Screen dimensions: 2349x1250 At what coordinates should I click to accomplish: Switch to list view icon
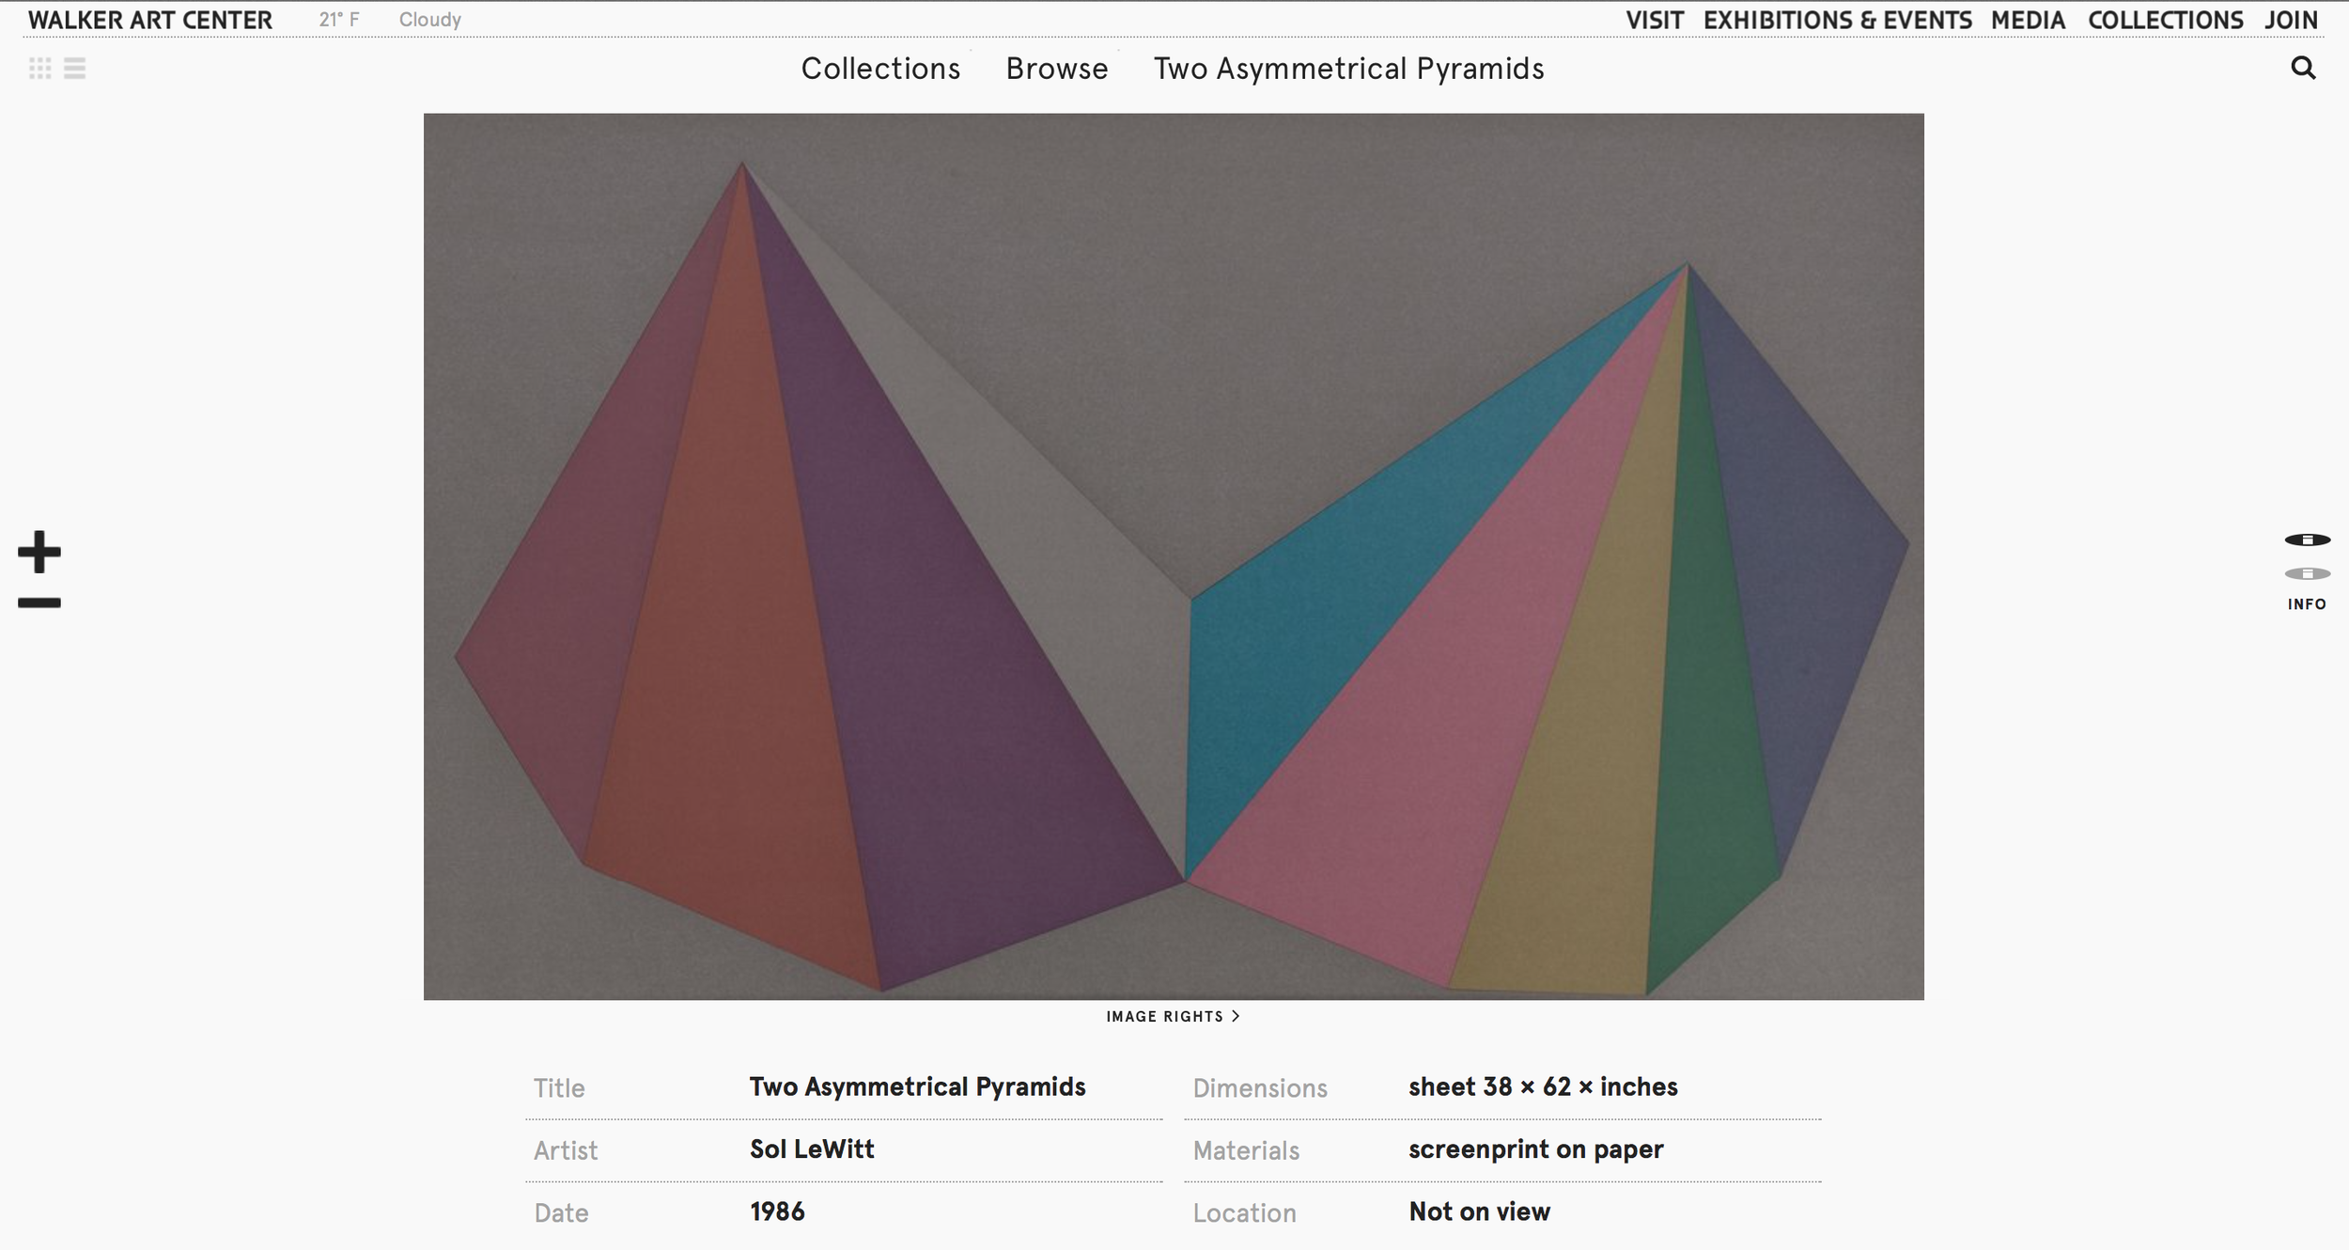click(75, 69)
